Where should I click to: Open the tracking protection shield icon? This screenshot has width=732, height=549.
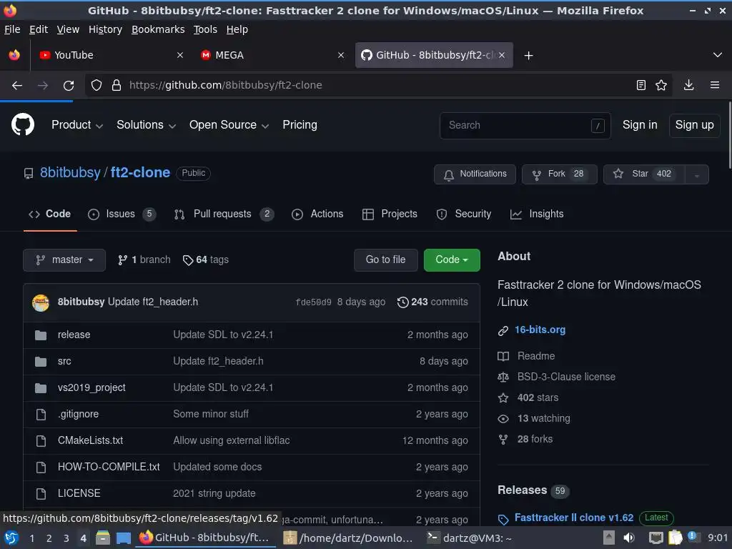click(97, 85)
